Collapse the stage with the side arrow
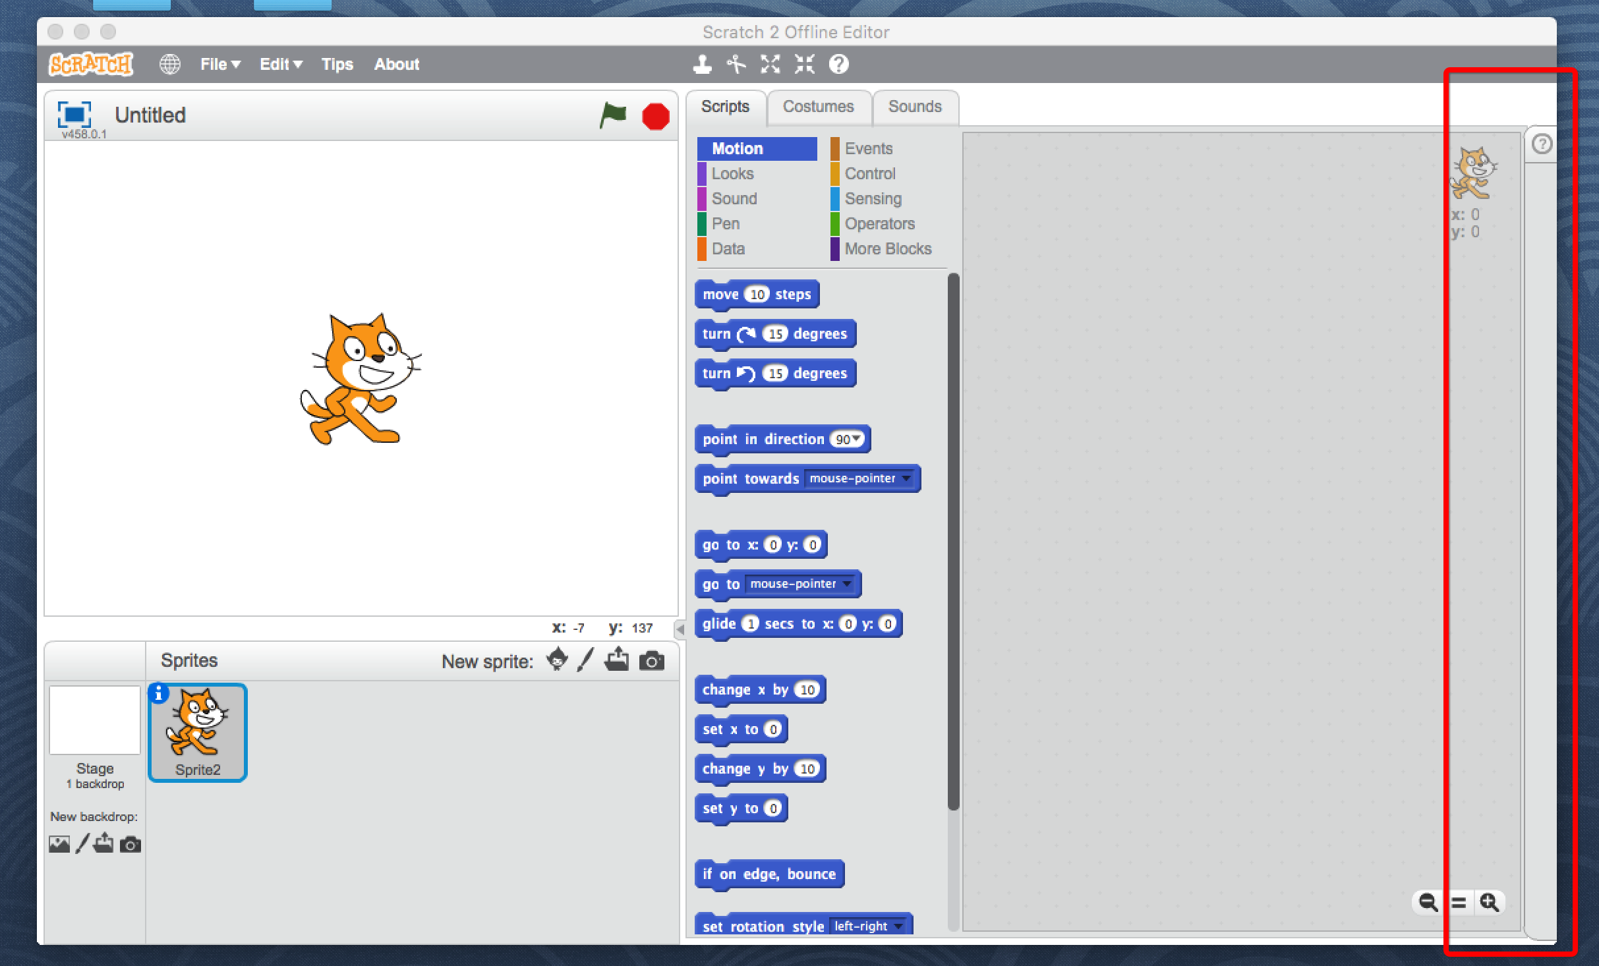Image resolution: width=1599 pixels, height=966 pixels. [680, 629]
